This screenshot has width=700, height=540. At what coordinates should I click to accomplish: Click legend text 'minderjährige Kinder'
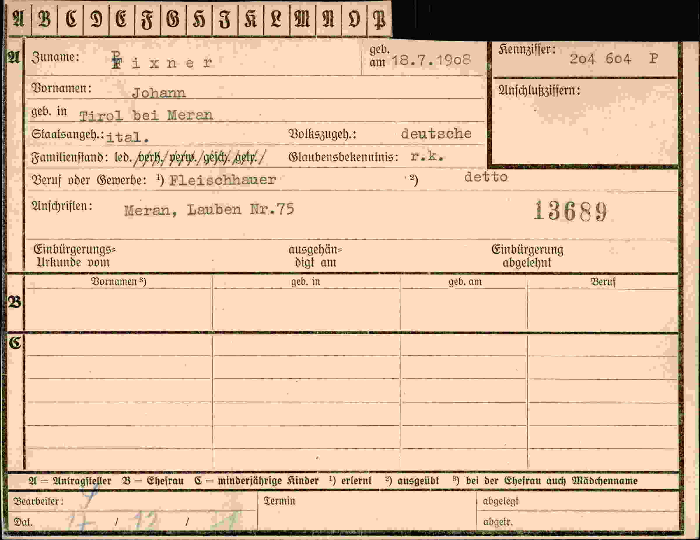[268, 481]
